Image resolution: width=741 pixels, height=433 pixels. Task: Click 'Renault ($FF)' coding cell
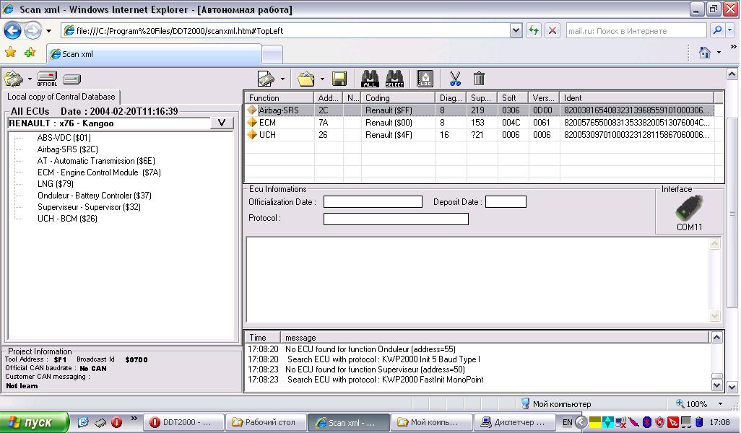coord(389,110)
